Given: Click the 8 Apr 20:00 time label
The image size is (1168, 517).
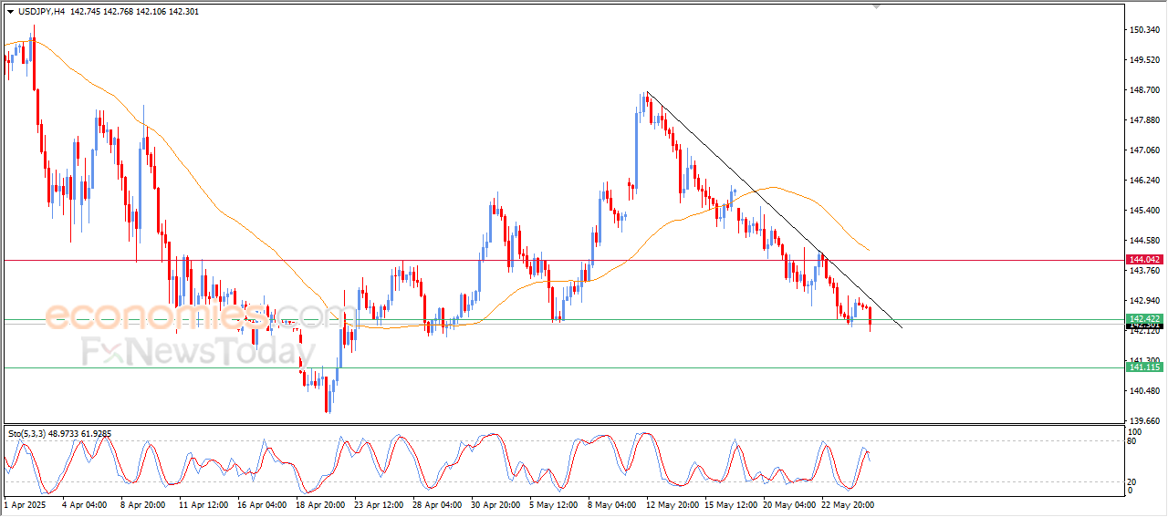Looking at the screenshot, I should [141, 504].
